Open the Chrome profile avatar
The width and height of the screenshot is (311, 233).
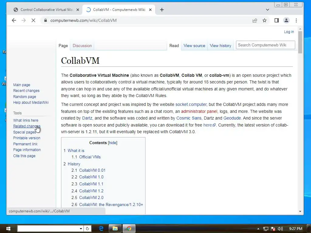click(286, 20)
